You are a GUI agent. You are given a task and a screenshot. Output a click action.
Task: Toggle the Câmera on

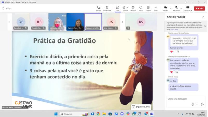[x=166, y=9]
